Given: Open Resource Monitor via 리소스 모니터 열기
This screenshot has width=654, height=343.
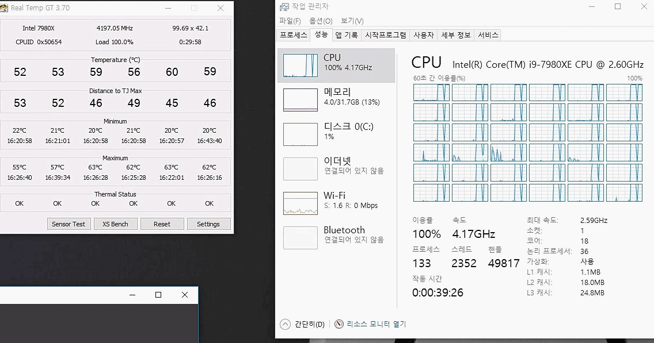Looking at the screenshot, I should click(376, 324).
